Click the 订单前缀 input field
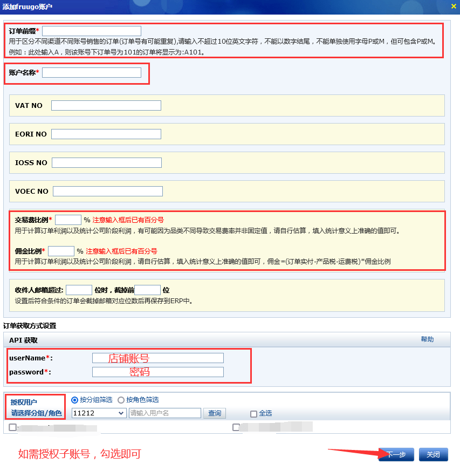 91,31
